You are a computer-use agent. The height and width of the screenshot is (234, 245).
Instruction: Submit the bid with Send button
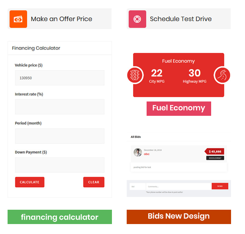(220, 186)
